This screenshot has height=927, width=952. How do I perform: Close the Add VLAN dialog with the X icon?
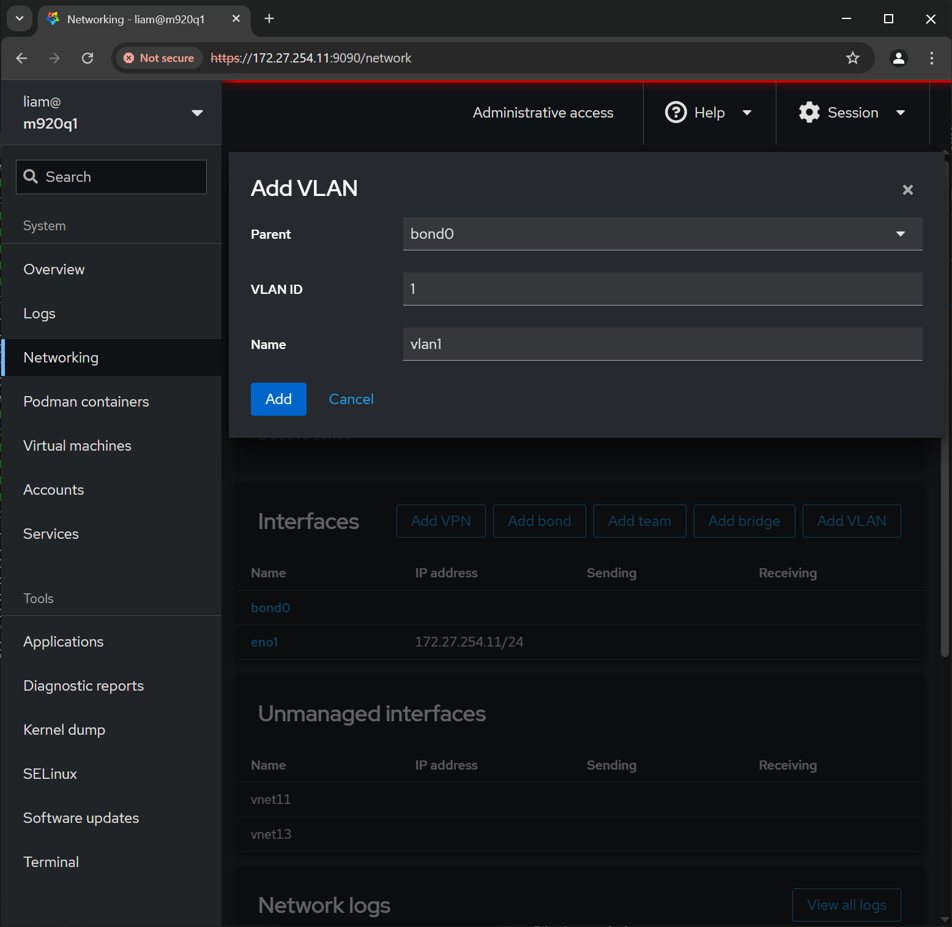907,190
